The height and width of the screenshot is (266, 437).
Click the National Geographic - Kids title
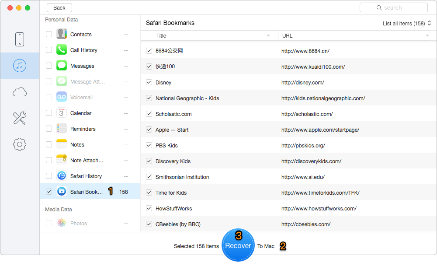pos(187,98)
